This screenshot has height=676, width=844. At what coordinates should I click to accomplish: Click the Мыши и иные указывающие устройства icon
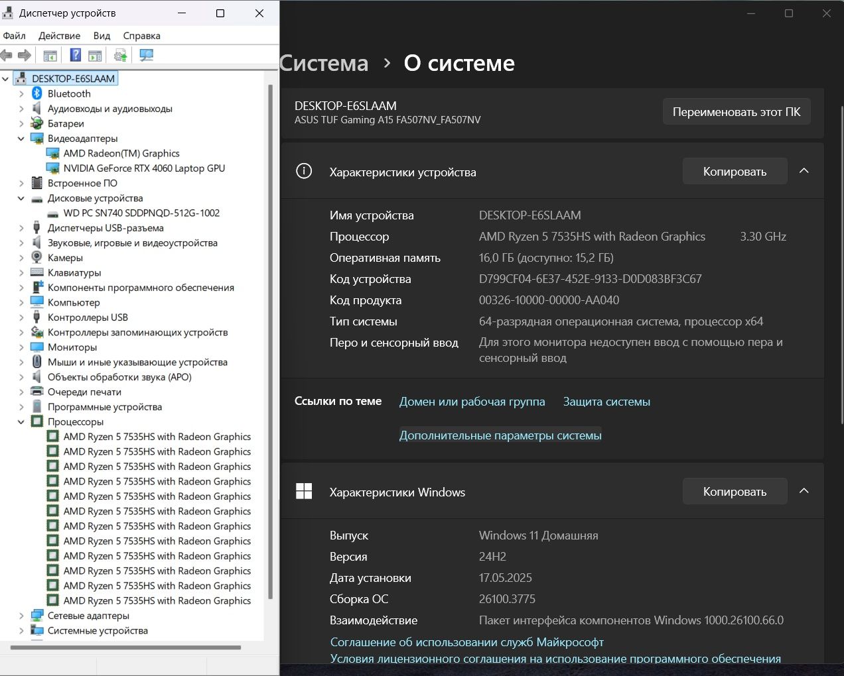point(37,362)
